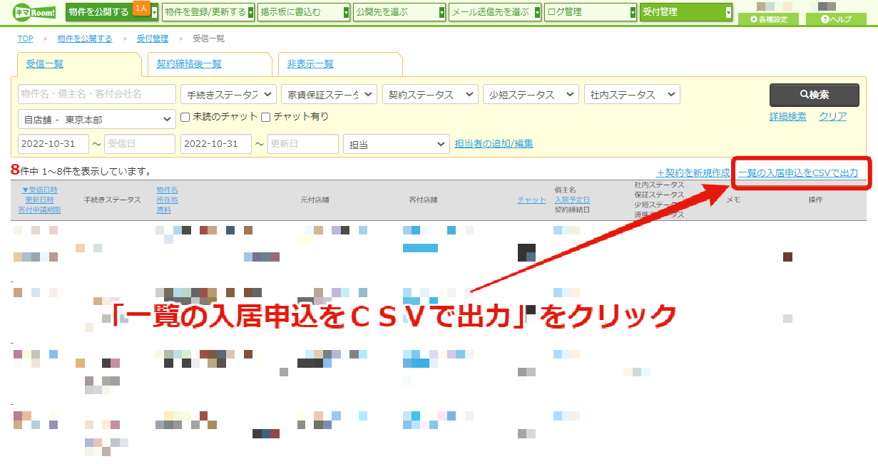
Task: Open 担当者の追加/編集 link
Action: tap(494, 144)
